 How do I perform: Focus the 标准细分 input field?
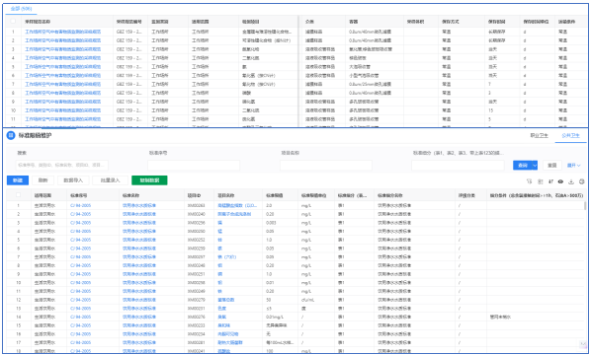[458, 165]
